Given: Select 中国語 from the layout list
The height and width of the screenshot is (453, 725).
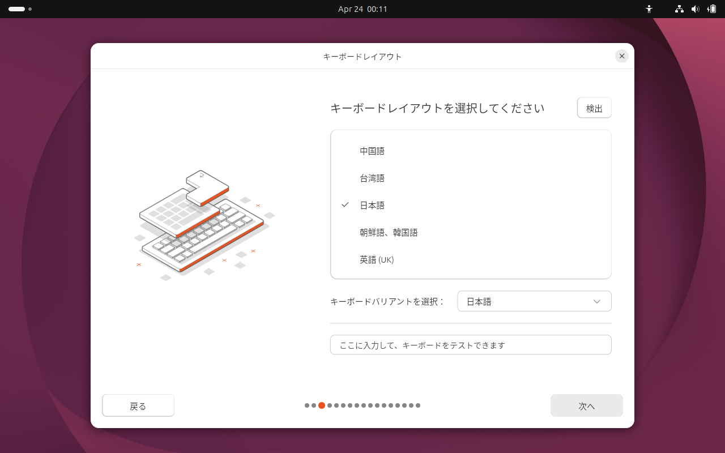Looking at the screenshot, I should [372, 151].
